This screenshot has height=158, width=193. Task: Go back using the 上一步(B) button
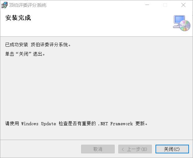tap(135, 149)
